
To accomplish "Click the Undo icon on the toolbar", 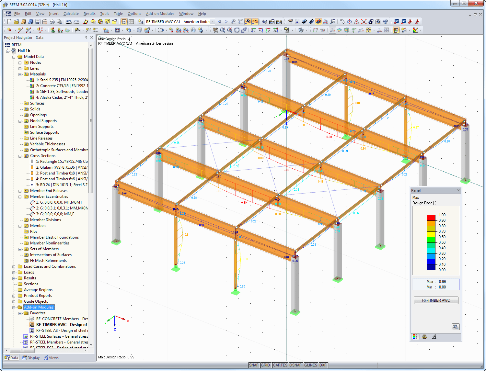I will click(68, 21).
